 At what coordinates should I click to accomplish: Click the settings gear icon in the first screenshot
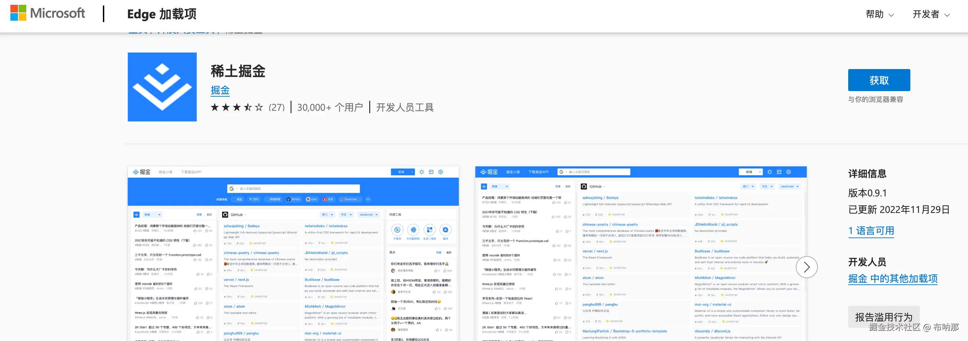coord(441,172)
